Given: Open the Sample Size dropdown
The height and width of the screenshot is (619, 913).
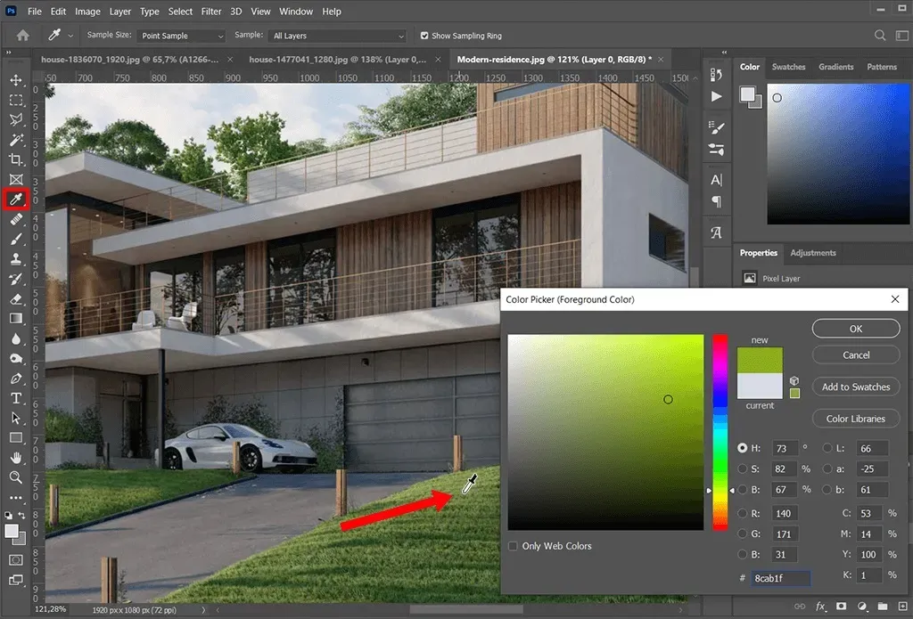Looking at the screenshot, I should click(181, 36).
